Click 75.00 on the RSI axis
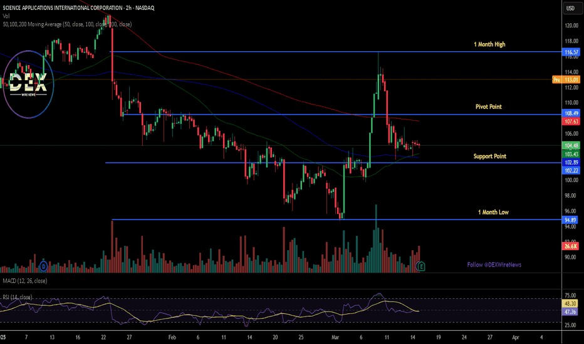This screenshot has width=584, height=344. click(x=570, y=296)
